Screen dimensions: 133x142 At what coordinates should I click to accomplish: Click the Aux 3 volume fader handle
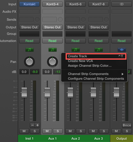(93, 92)
